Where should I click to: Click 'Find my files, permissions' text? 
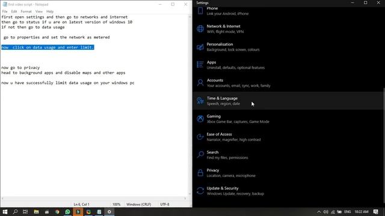coord(227,158)
